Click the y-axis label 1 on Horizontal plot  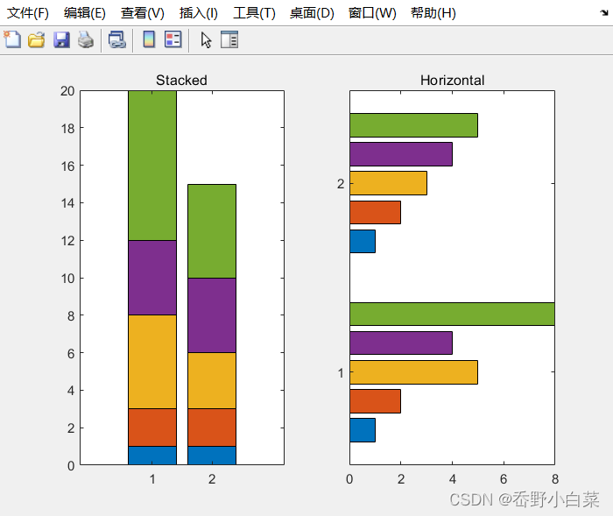point(341,373)
